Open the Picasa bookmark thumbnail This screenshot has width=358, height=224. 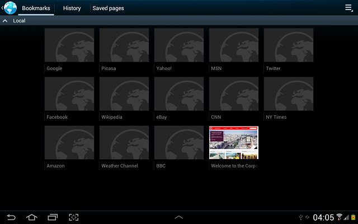coord(124,45)
